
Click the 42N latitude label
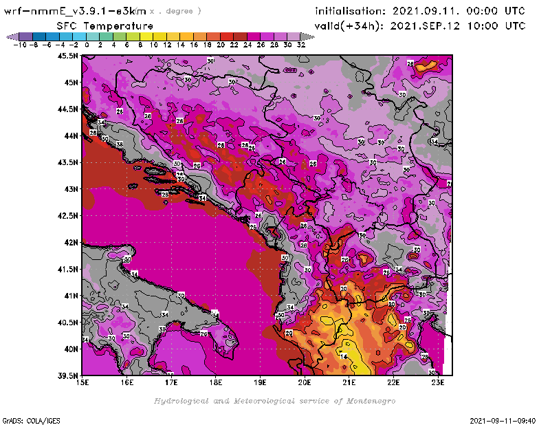pyautogui.click(x=71, y=243)
